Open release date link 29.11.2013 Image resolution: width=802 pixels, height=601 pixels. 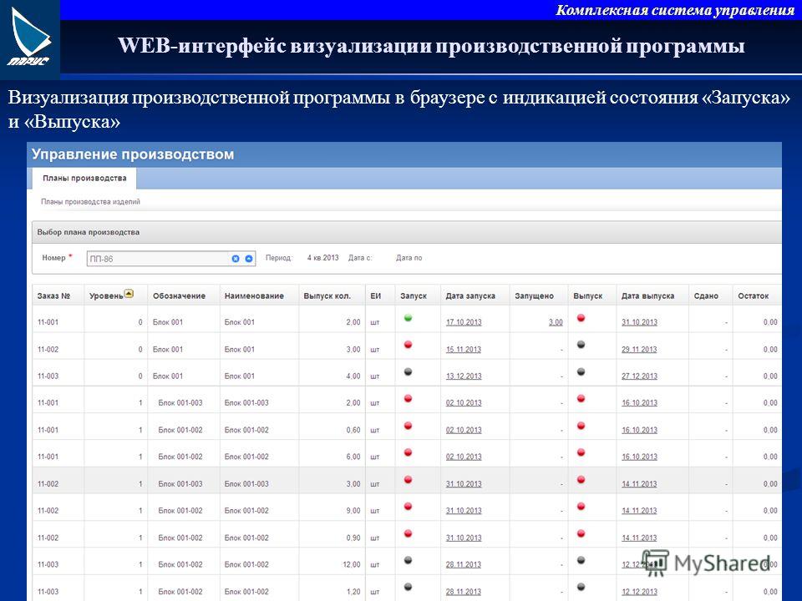(x=639, y=350)
